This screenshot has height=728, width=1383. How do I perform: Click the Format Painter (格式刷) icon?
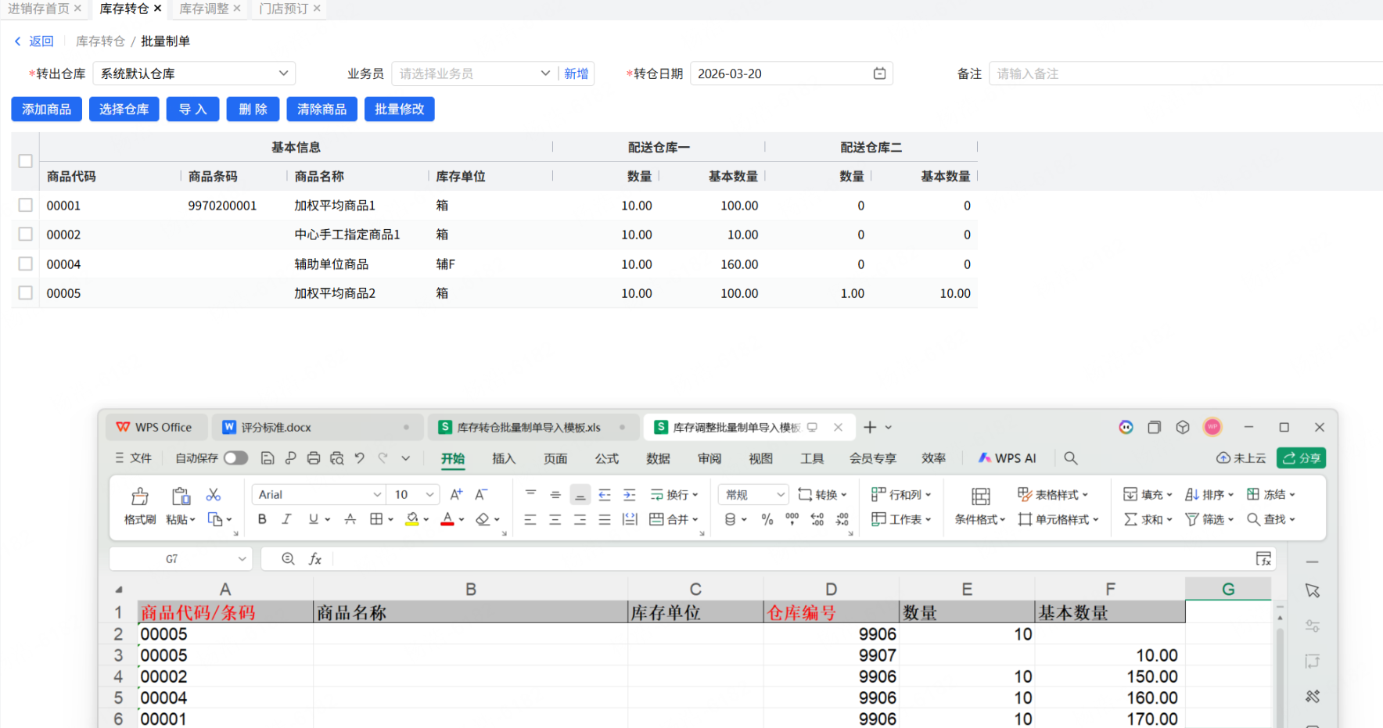pyautogui.click(x=139, y=497)
